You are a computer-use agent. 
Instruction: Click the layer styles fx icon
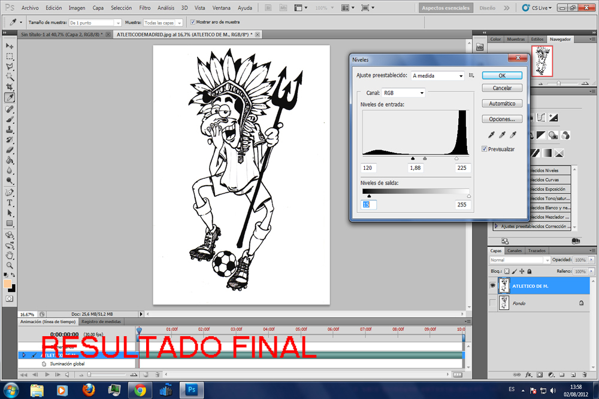point(529,375)
